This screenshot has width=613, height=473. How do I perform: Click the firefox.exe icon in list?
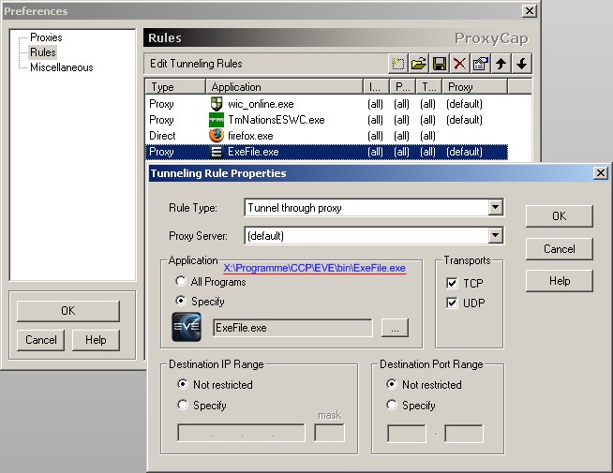tap(217, 136)
